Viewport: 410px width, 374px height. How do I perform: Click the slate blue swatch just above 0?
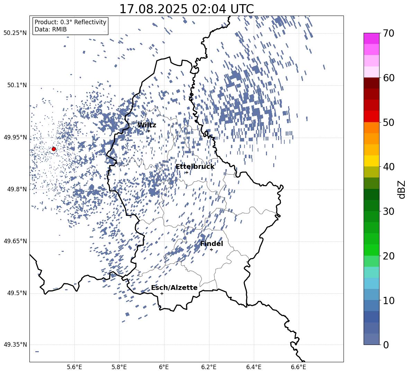[x=372, y=339]
